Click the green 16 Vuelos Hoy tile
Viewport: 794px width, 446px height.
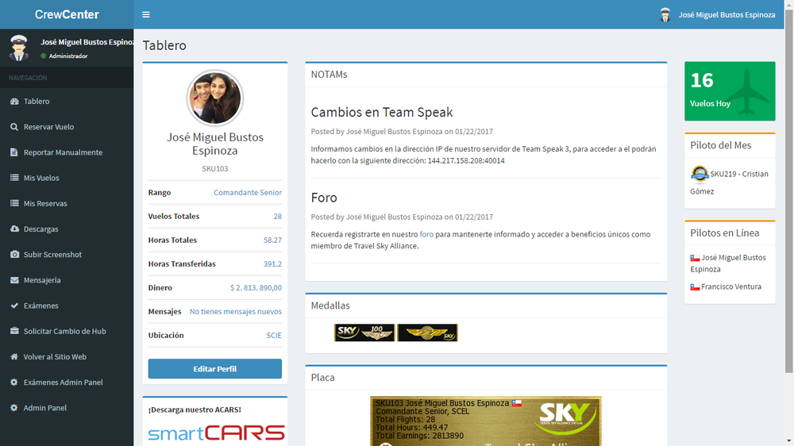point(730,91)
